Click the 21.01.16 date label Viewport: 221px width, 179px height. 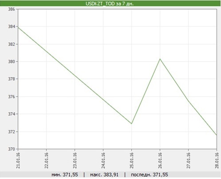click(x=18, y=160)
